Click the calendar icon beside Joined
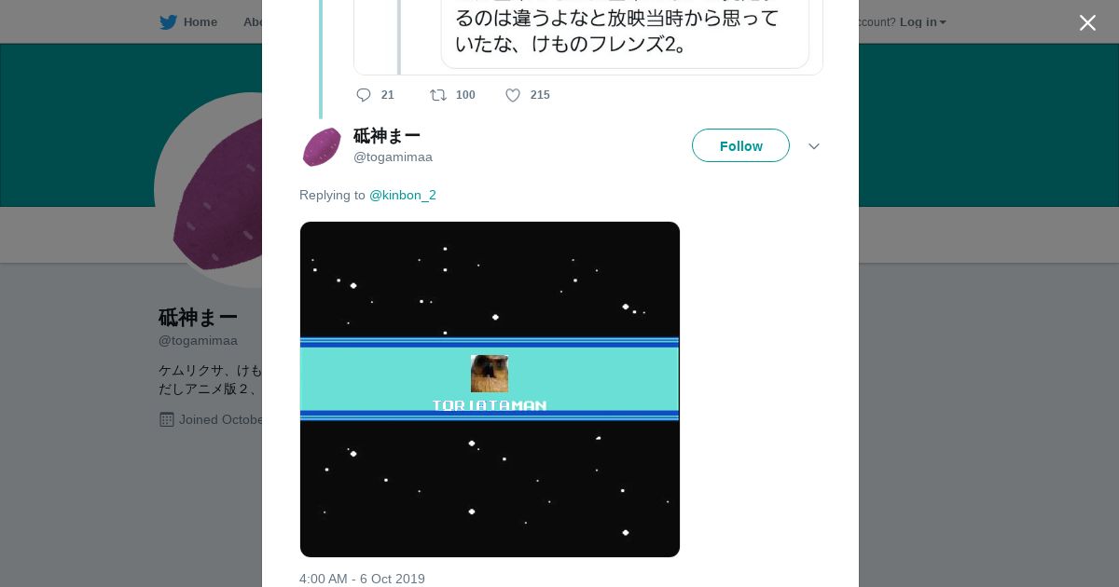 click(x=167, y=419)
